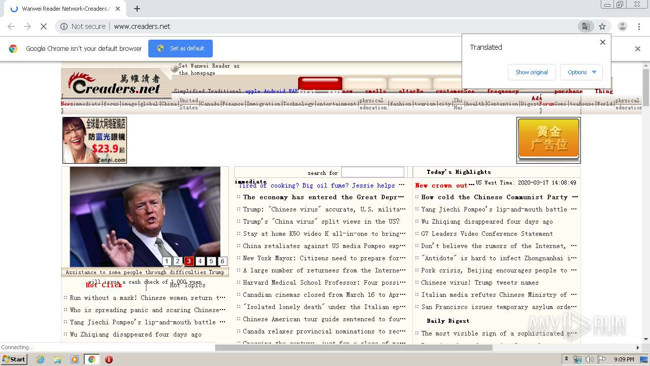Open the red stop-sign taskbar icon
This screenshot has width=650, height=366.
109,359
